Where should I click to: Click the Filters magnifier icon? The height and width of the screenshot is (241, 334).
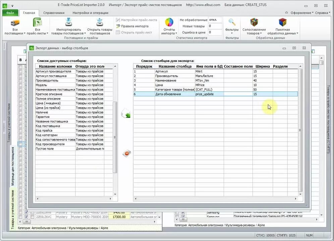pyautogui.click(x=232, y=22)
